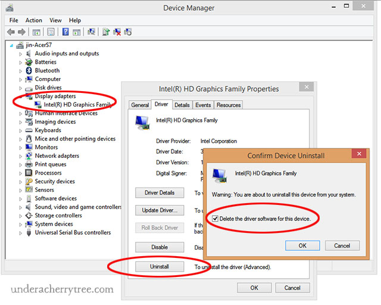Open the File menu
The width and height of the screenshot is (381, 305).
pyautogui.click(x=14, y=20)
